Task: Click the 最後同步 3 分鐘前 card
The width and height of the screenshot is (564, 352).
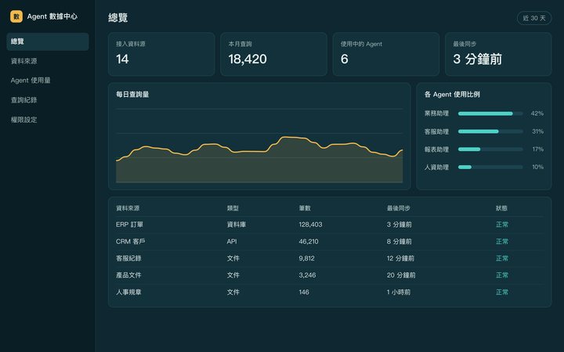Action: (498, 54)
